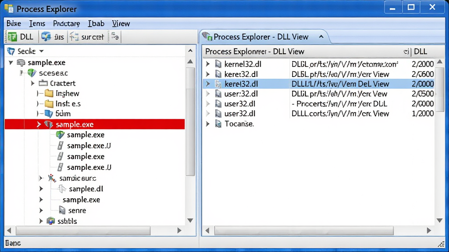The width and height of the screenshot is (449, 252).
Task: Click the 'Process Explonrer - DLL View' column header
Action: pyautogui.click(x=255, y=52)
